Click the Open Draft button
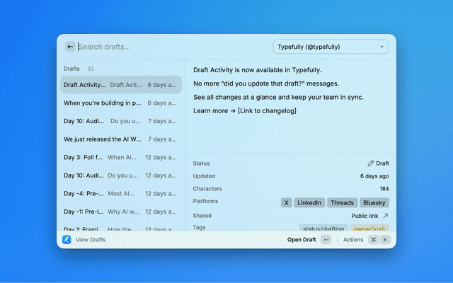Screen dimensions: 453x283 point(302,240)
